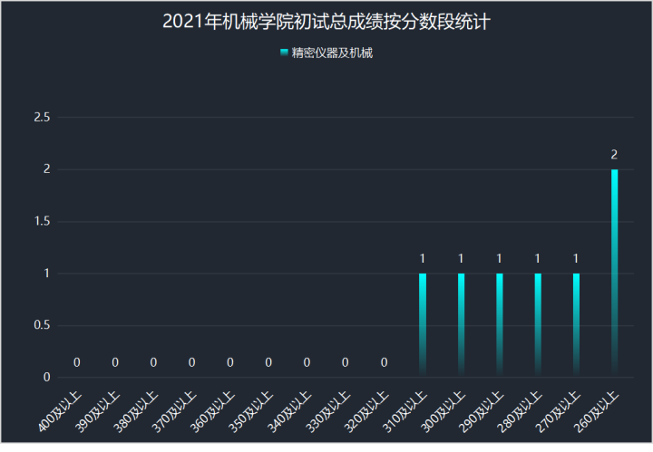The width and height of the screenshot is (653, 452).
Task: Click the value label 1 above 310 bar
Action: tap(423, 259)
